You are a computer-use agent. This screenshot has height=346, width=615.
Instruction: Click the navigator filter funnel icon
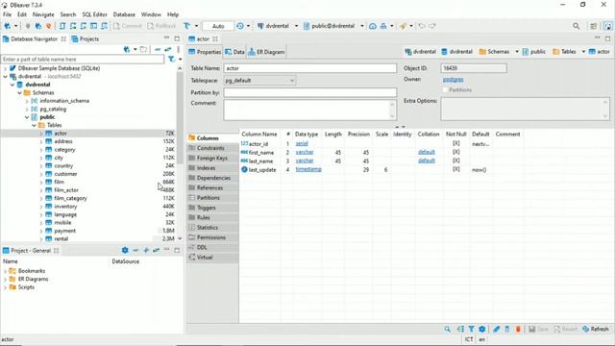pyautogui.click(x=171, y=59)
